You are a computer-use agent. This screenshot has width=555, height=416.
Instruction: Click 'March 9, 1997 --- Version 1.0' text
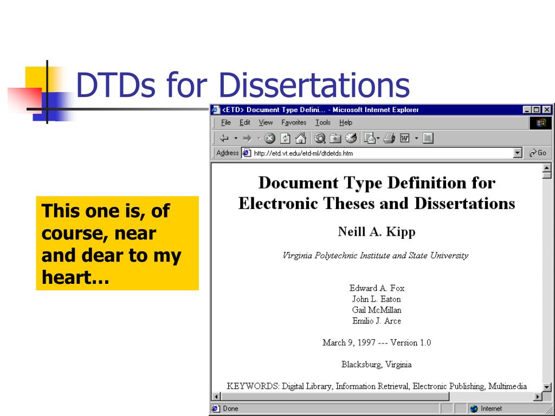pyautogui.click(x=377, y=342)
